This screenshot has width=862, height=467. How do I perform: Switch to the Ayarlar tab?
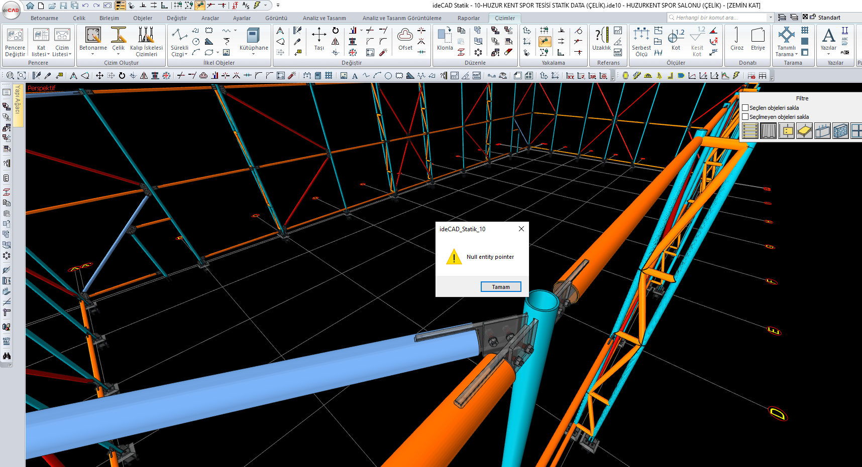point(242,18)
